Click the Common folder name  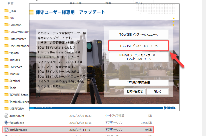pos(15,25)
